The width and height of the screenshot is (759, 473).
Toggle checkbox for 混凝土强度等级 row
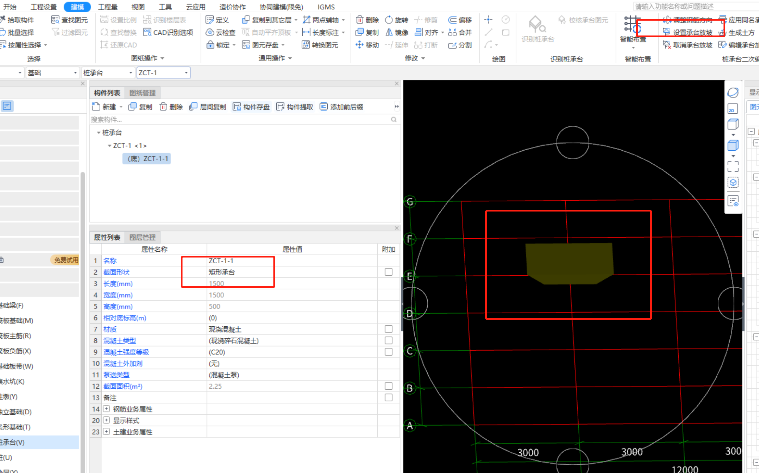pyautogui.click(x=389, y=351)
